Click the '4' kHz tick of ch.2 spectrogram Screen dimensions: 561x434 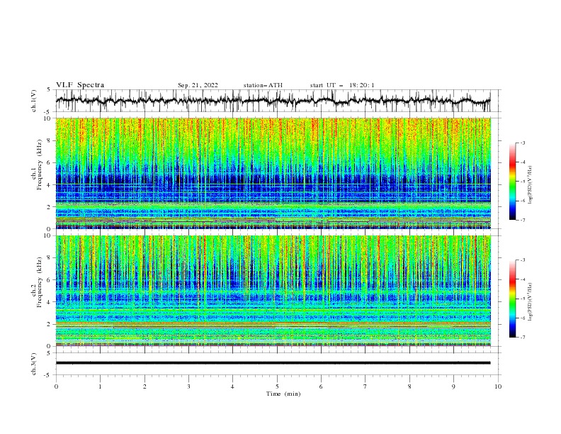(x=49, y=302)
